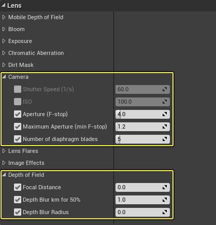Click the spin arrow icon in ISO field
This screenshot has width=216, height=225.
165,102
